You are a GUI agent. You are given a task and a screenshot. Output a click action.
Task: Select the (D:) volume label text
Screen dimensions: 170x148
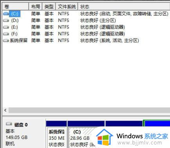(15, 20)
